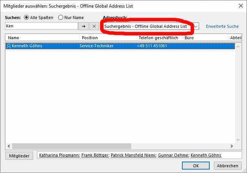The image size is (247, 173).
Task: Click the contact icon beside Kenneth Göhns
Action: (9, 46)
